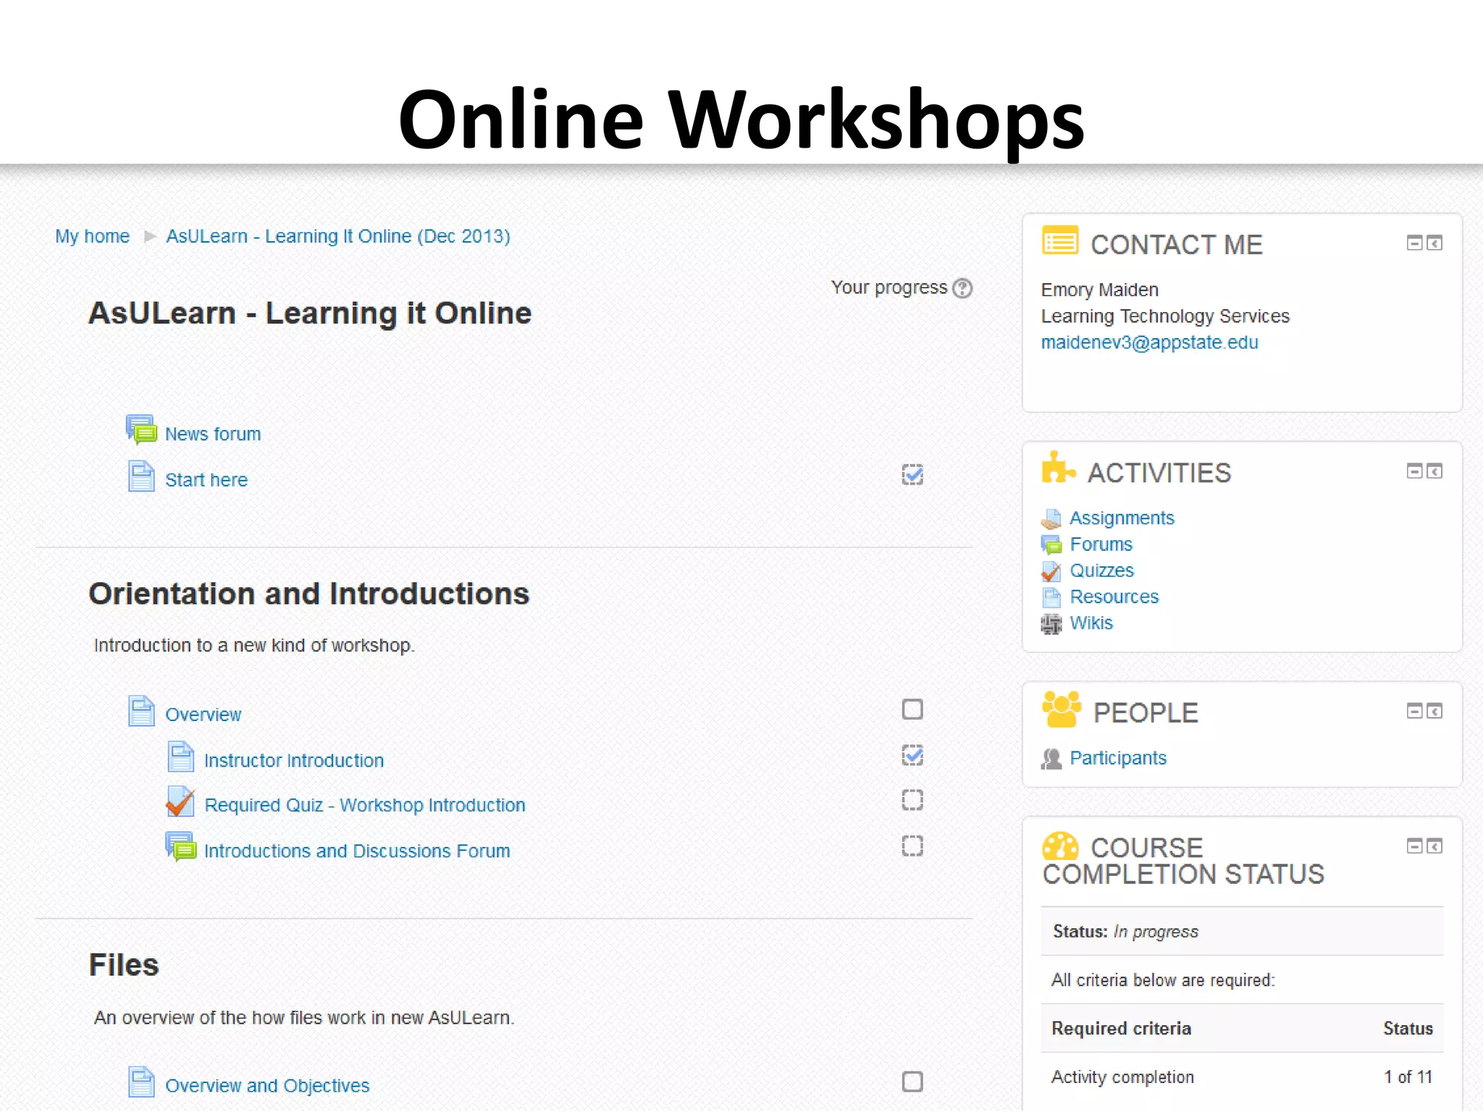Open Quizzes in Activities
1483x1112 pixels.
tap(1102, 570)
